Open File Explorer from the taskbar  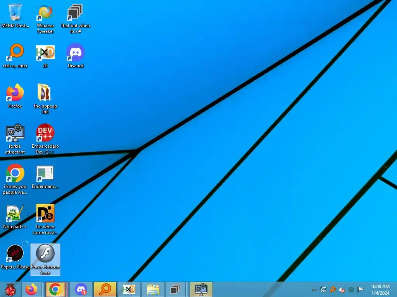tap(153, 289)
